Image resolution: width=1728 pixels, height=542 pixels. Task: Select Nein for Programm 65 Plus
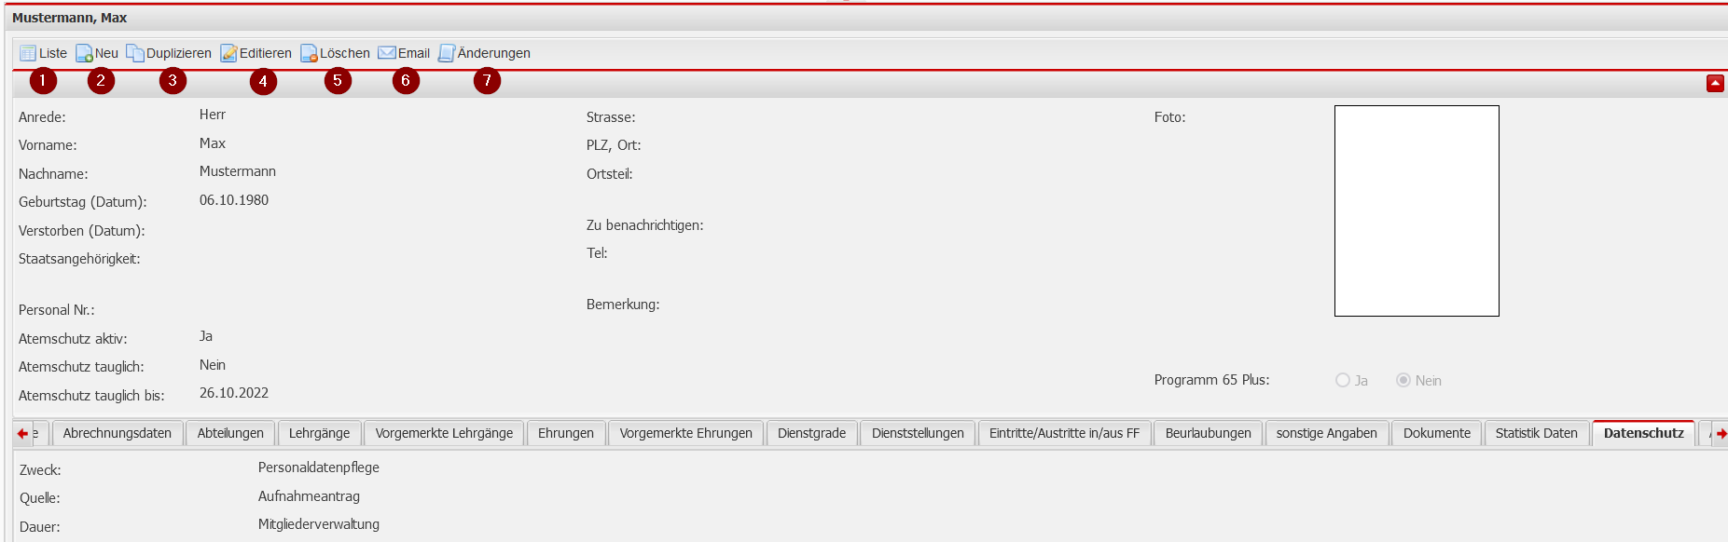[1403, 380]
